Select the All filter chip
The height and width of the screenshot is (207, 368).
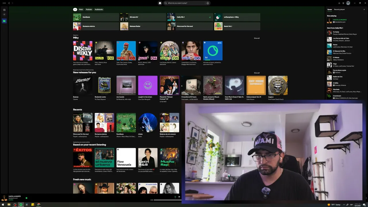pos(75,9)
